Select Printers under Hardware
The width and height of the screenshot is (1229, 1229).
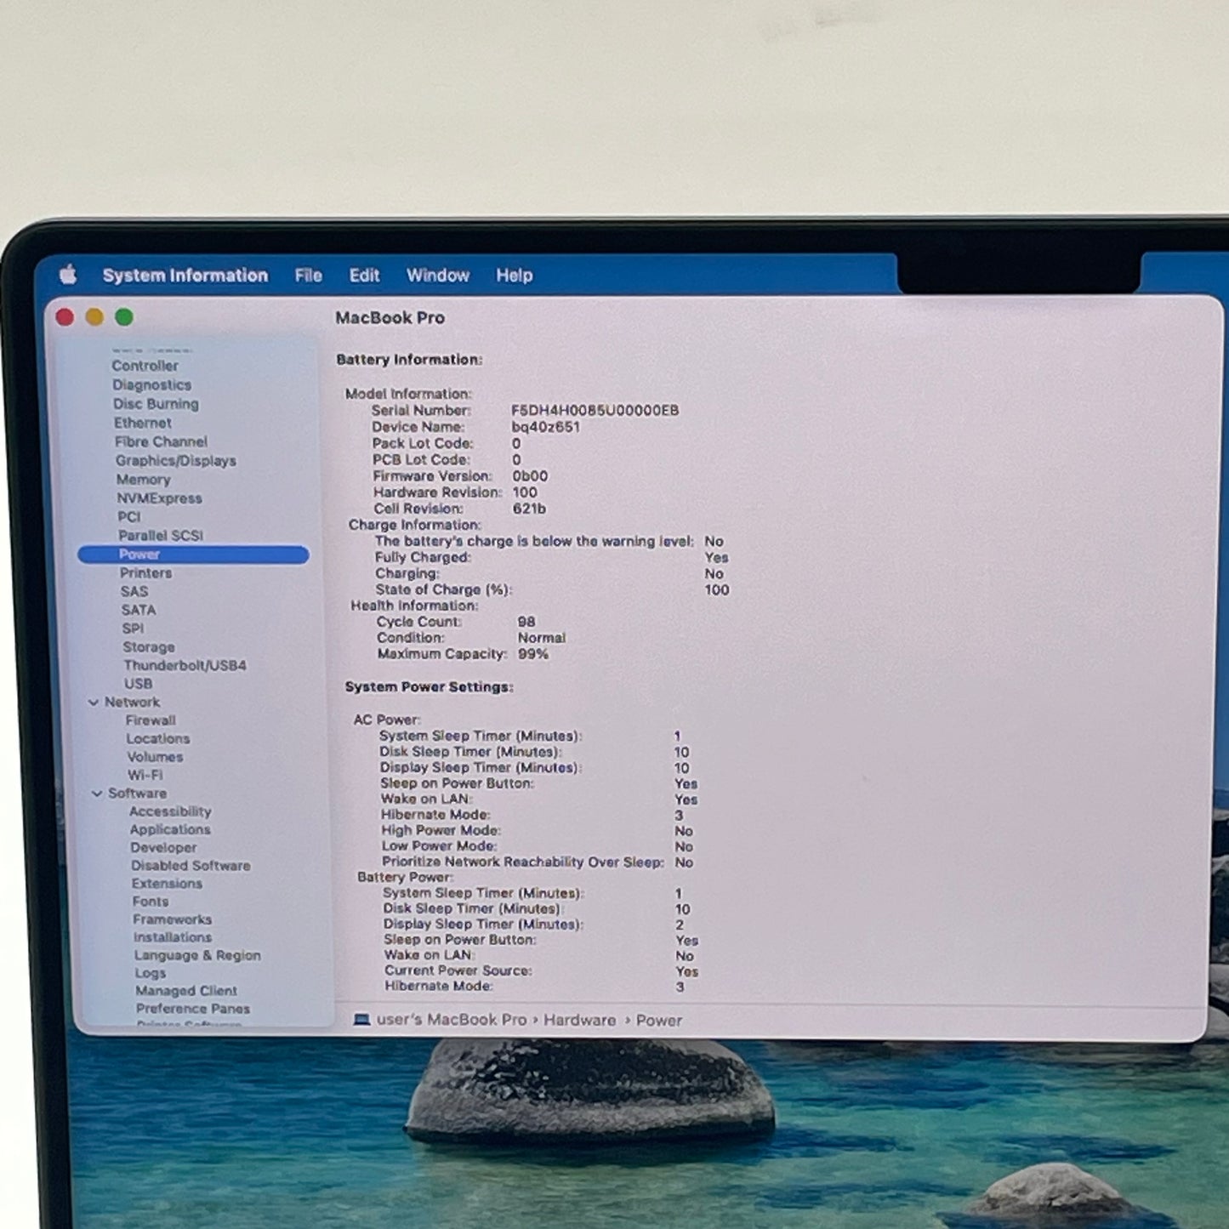pyautogui.click(x=146, y=573)
